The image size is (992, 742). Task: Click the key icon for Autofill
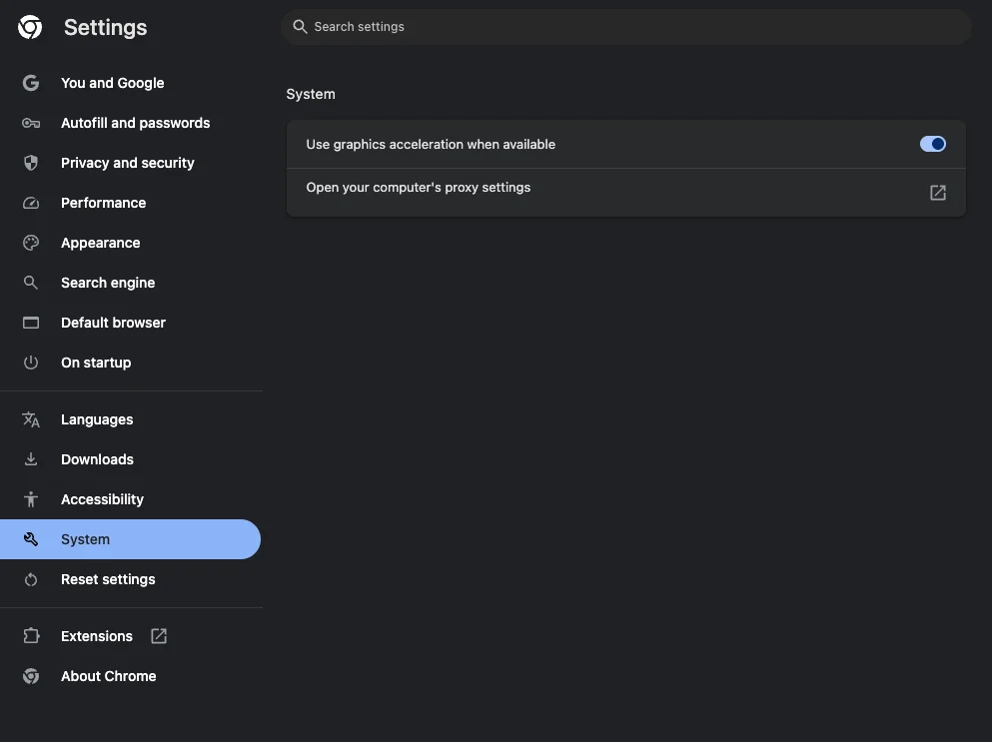pos(31,123)
